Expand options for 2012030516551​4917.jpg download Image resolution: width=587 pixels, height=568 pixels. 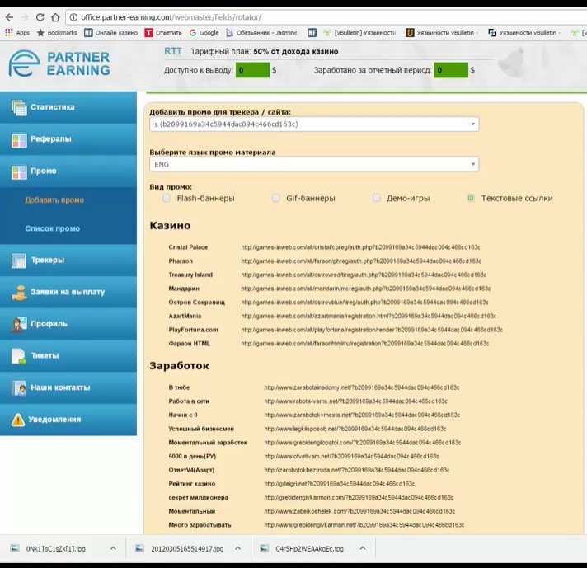click(237, 548)
